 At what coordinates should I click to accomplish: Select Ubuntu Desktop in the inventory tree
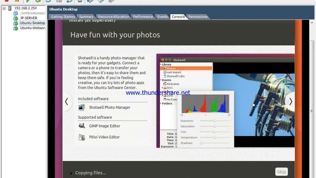pos(33,23)
